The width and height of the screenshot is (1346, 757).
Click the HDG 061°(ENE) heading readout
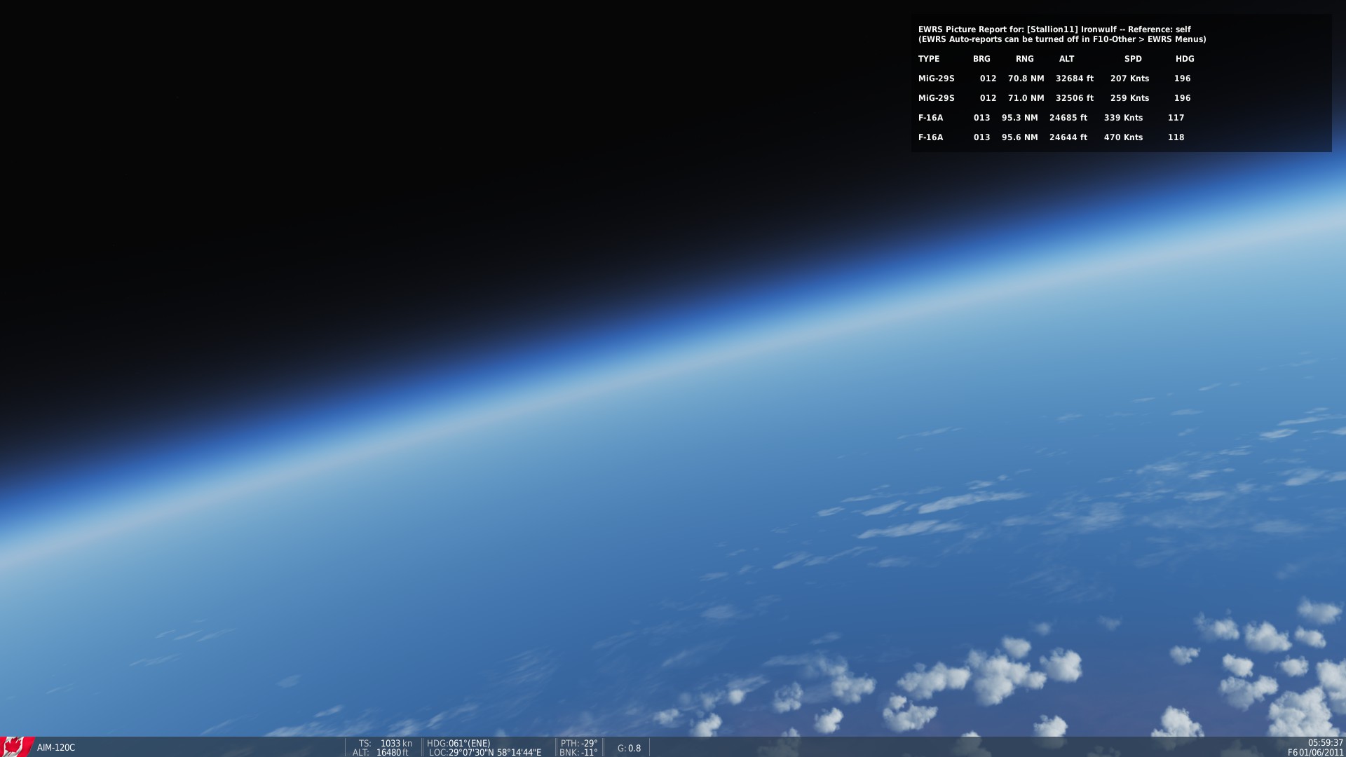click(458, 744)
